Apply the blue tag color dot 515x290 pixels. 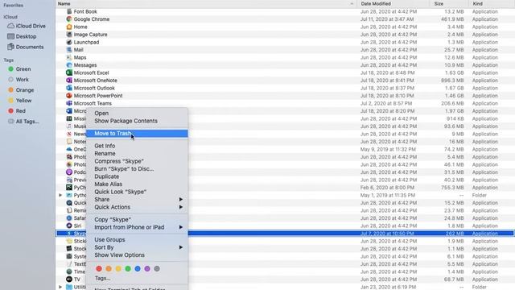(138, 268)
